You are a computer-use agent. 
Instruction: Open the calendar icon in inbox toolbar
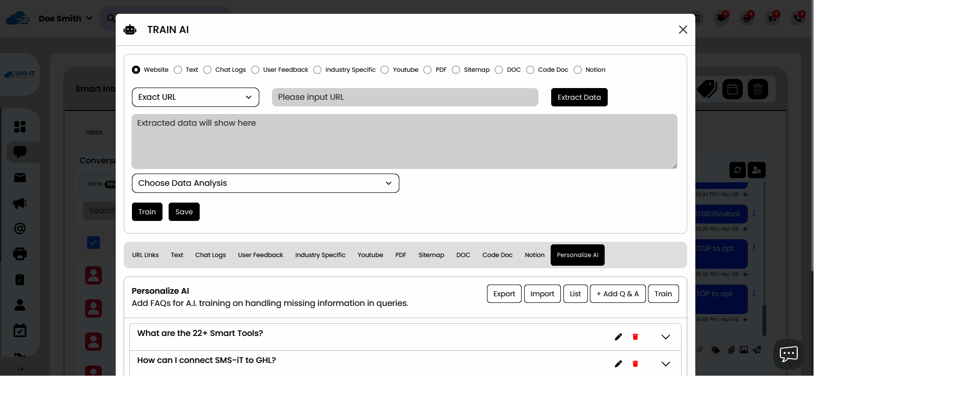(732, 90)
